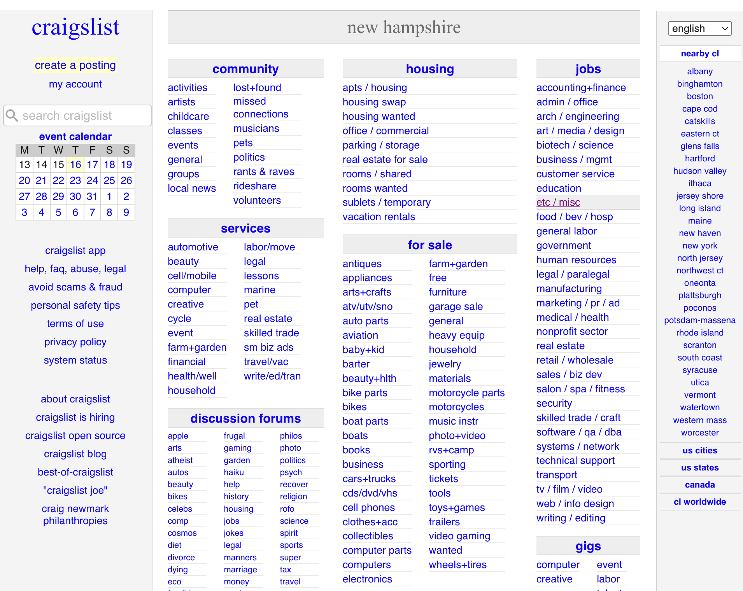Open privacy policy page
Image resolution: width=743 pixels, height=591 pixels.
pos(75,342)
